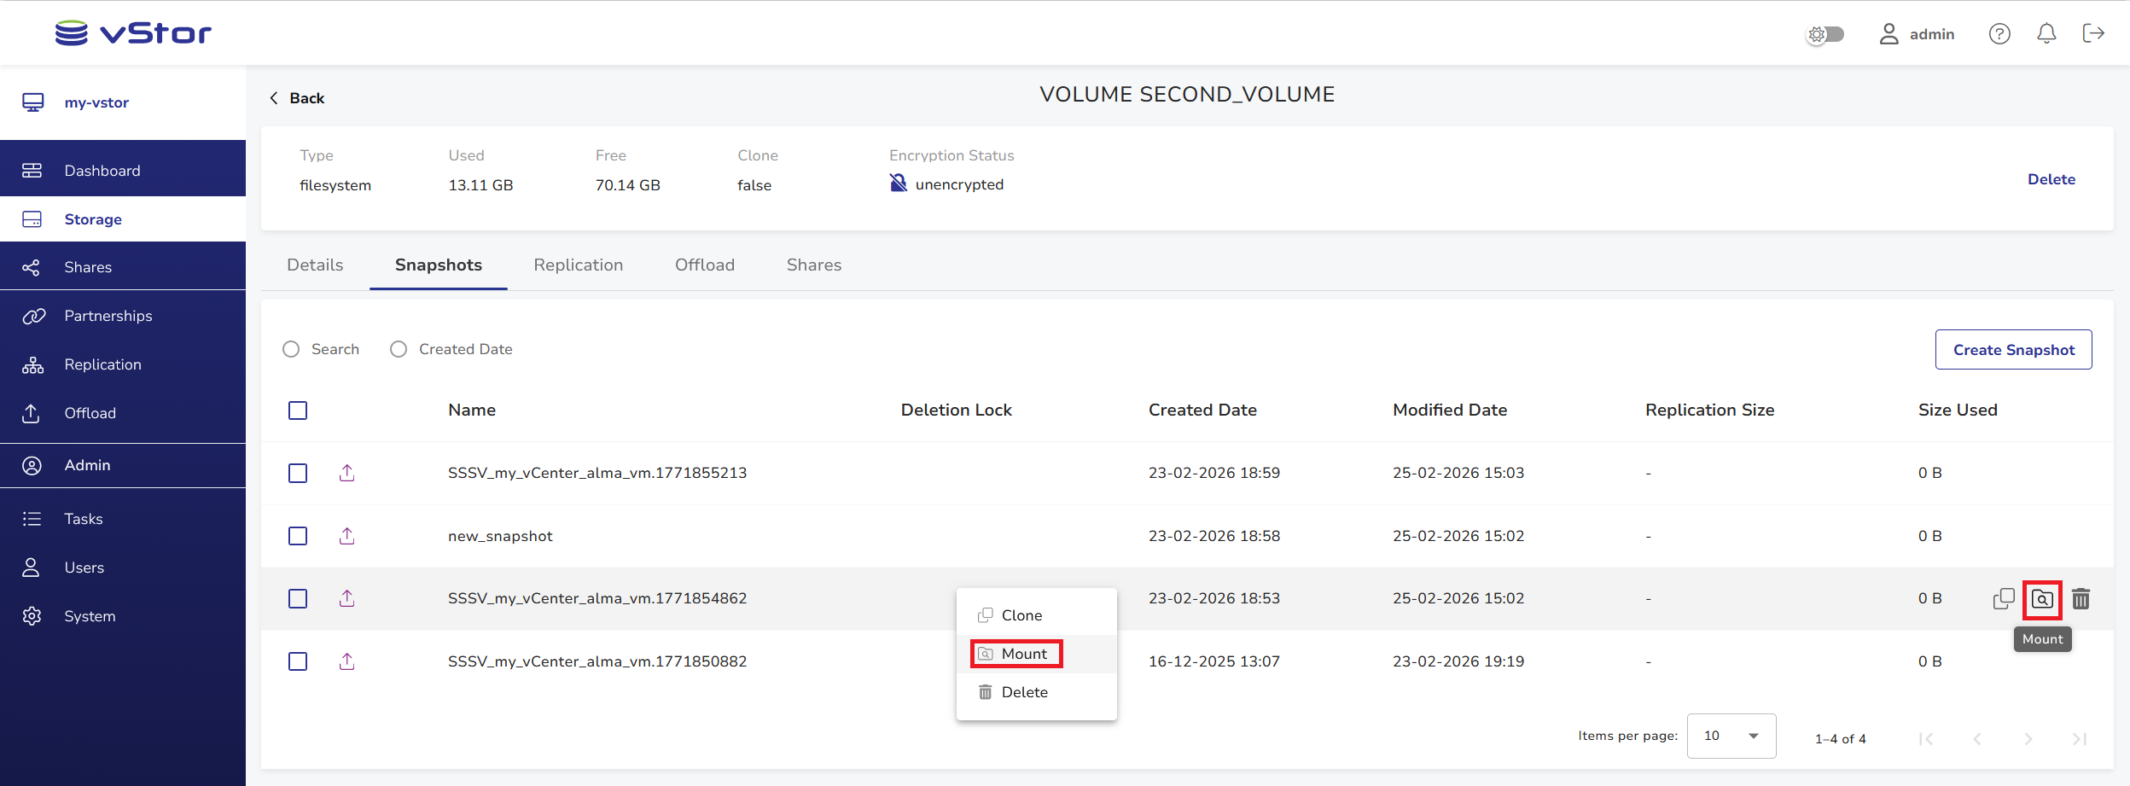2130x786 pixels.
Task: Check the select-all snapshots checkbox in the header
Action: [298, 410]
